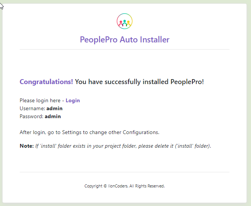Click the successfully installed PeoplePro message

coord(139,82)
